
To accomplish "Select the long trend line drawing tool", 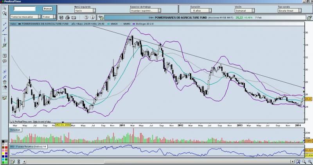I will click(5, 29).
